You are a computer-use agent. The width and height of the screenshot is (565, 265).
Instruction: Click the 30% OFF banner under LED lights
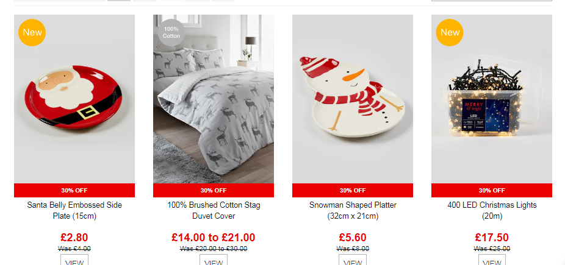[x=492, y=190]
